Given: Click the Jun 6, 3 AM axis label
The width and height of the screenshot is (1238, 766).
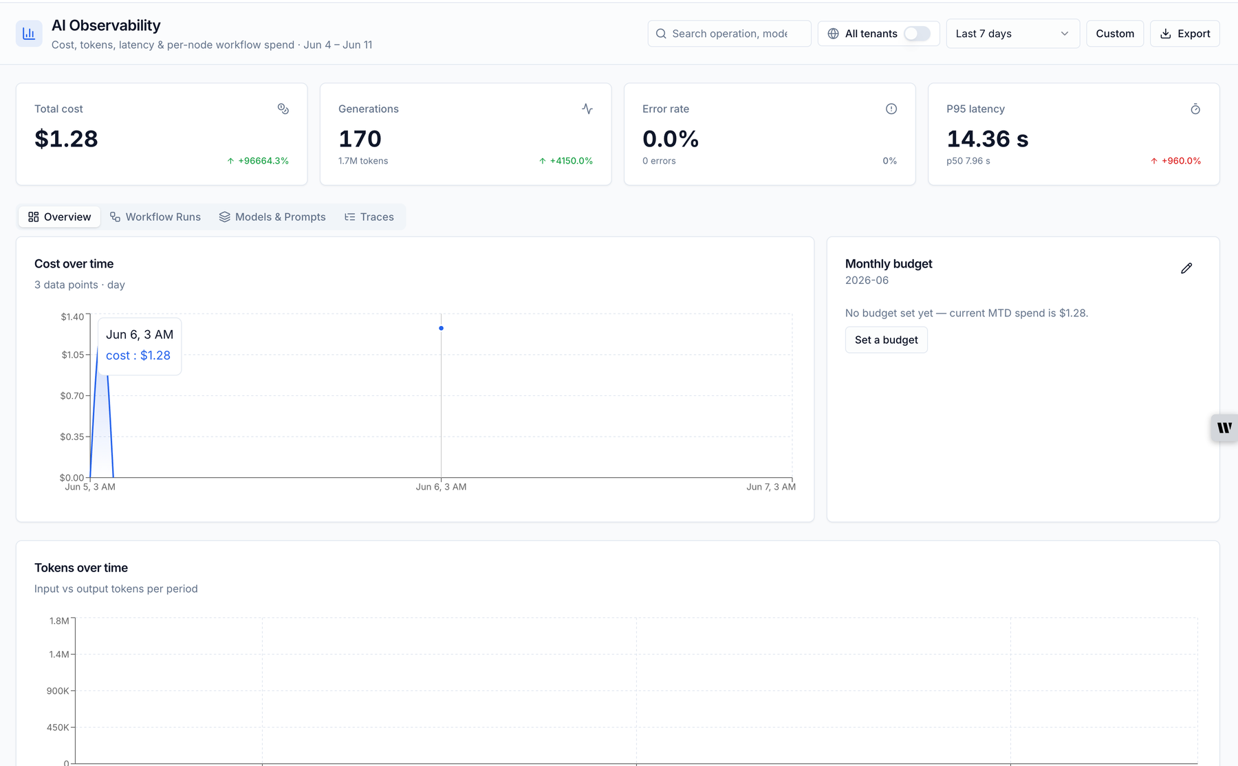Looking at the screenshot, I should pos(441,487).
